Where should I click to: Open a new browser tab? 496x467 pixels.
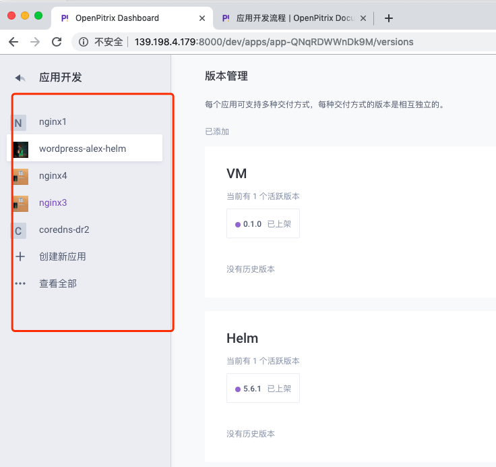pos(389,18)
